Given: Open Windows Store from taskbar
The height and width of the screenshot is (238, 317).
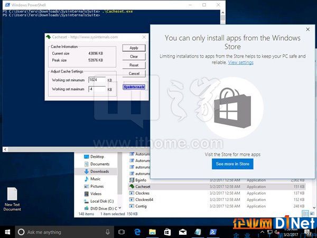Looking at the screenshot, I should point(167,232).
